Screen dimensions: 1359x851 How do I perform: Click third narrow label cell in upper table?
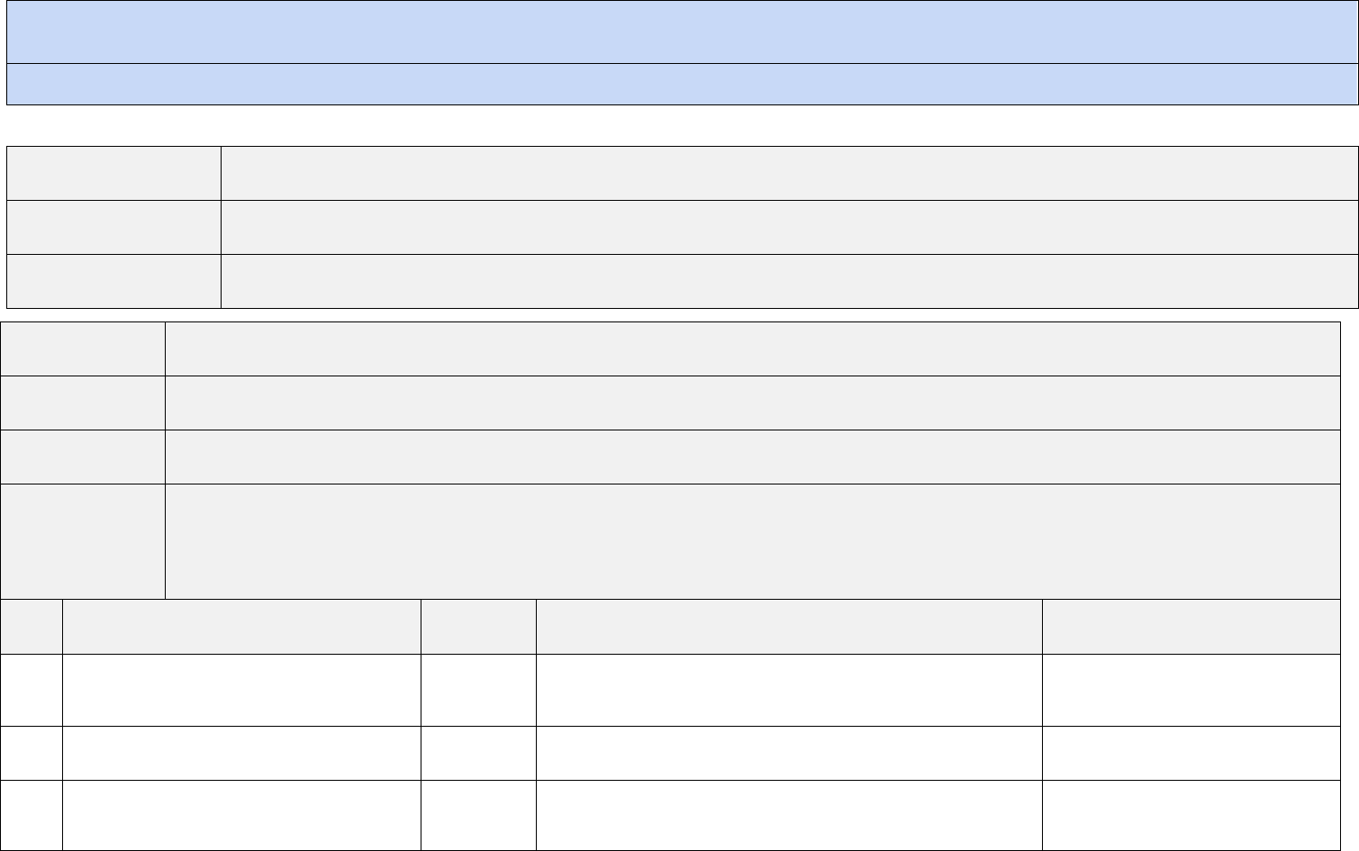pos(113,281)
